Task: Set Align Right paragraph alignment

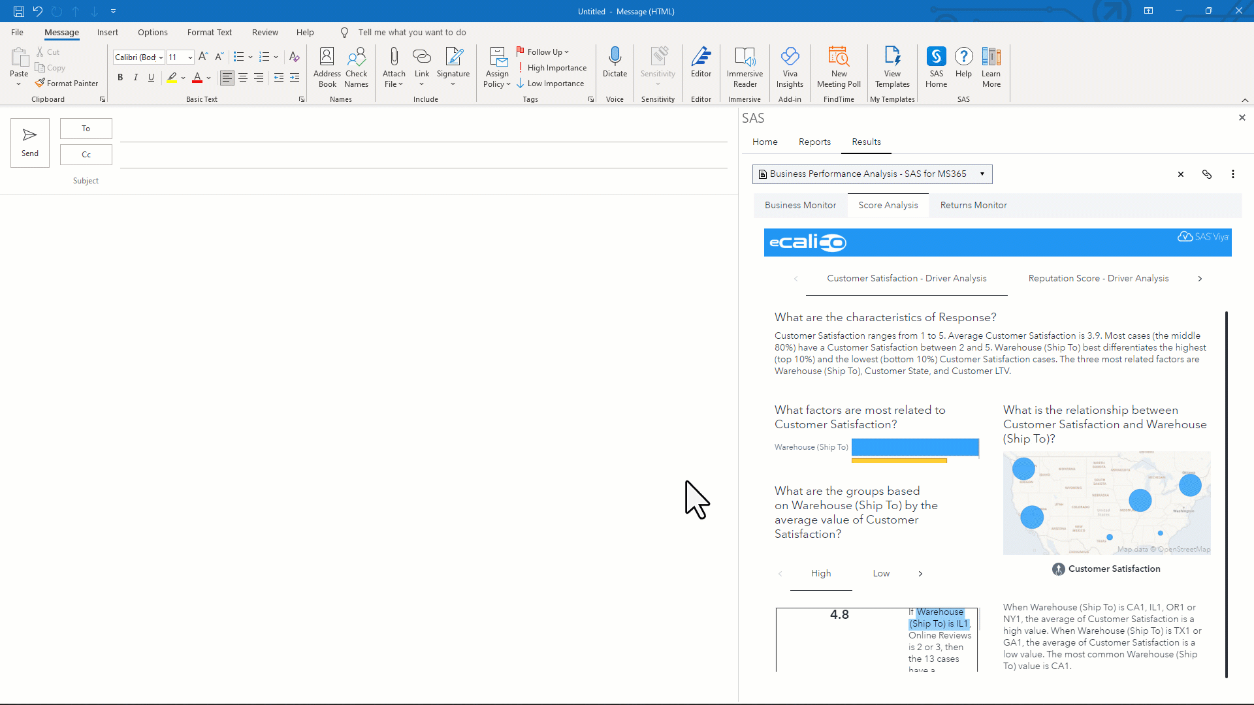Action: [x=259, y=78]
